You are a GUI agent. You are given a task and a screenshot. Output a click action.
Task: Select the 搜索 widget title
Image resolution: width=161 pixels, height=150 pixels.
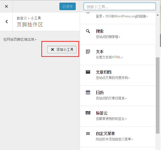pos(100,31)
